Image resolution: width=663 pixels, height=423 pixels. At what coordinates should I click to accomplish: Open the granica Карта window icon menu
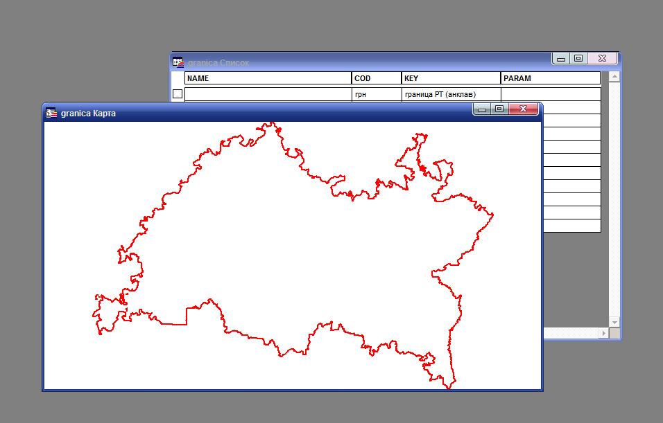[51, 113]
